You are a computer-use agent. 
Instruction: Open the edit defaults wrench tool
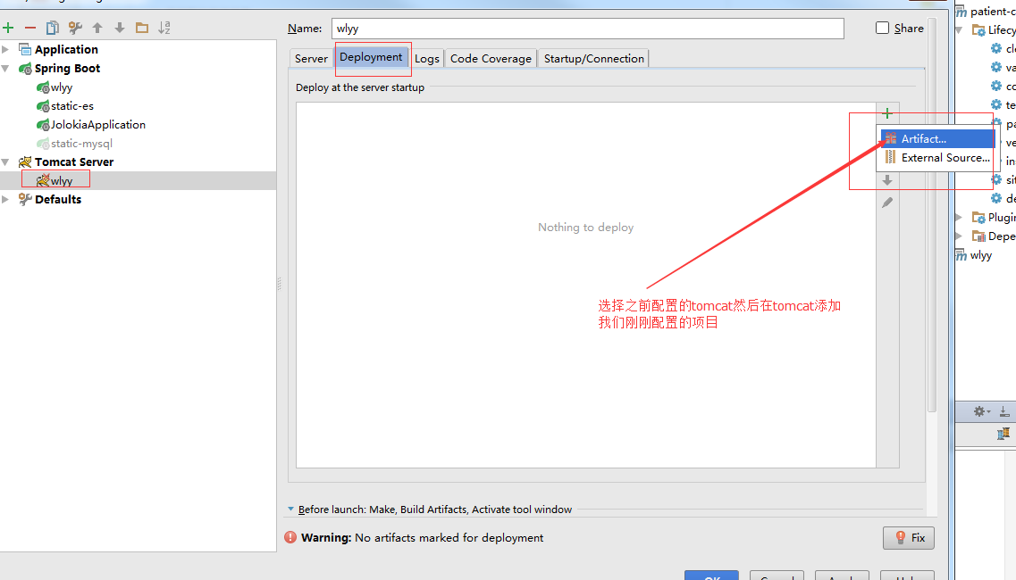click(75, 28)
